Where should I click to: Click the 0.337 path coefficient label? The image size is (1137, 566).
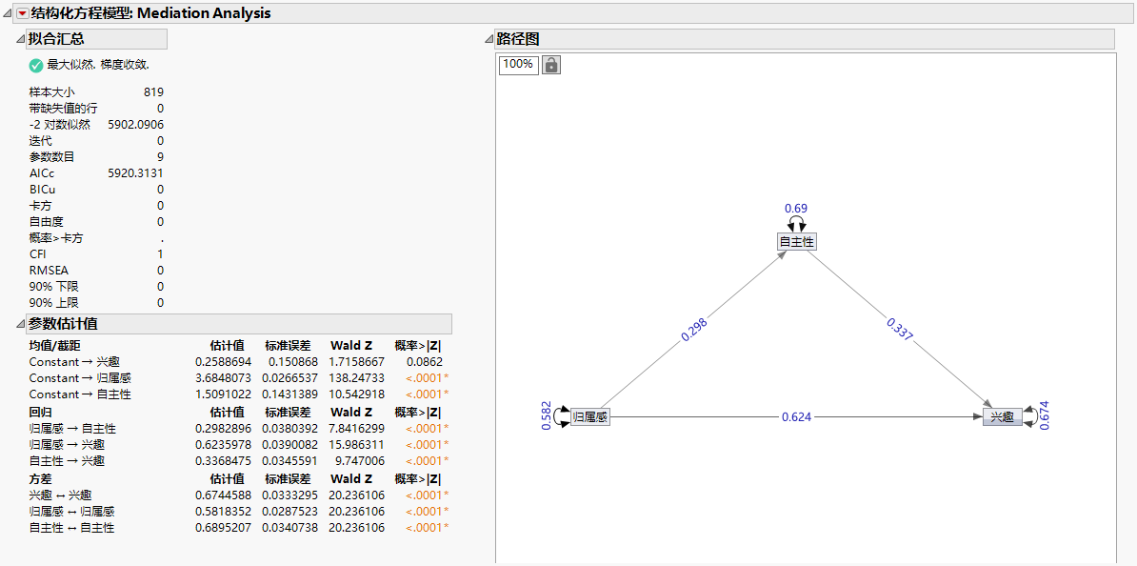tap(901, 329)
